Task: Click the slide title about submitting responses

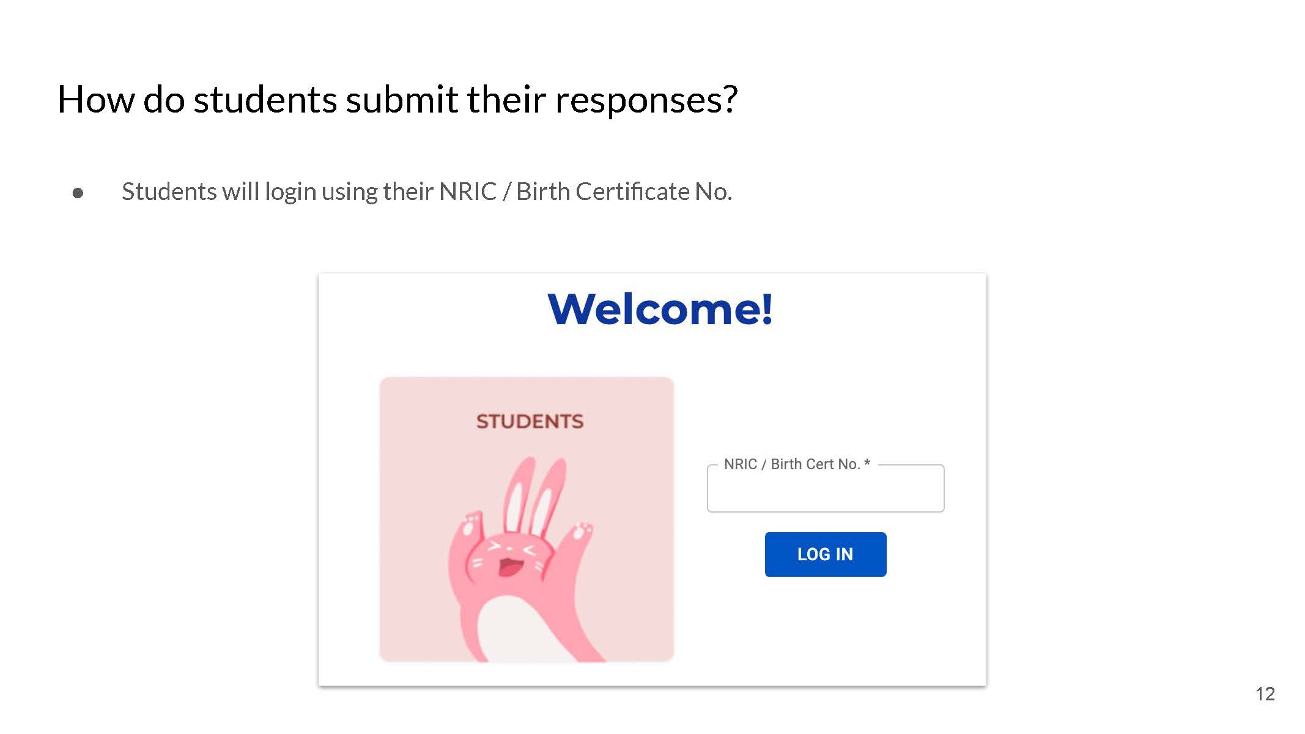Action: pos(397,99)
